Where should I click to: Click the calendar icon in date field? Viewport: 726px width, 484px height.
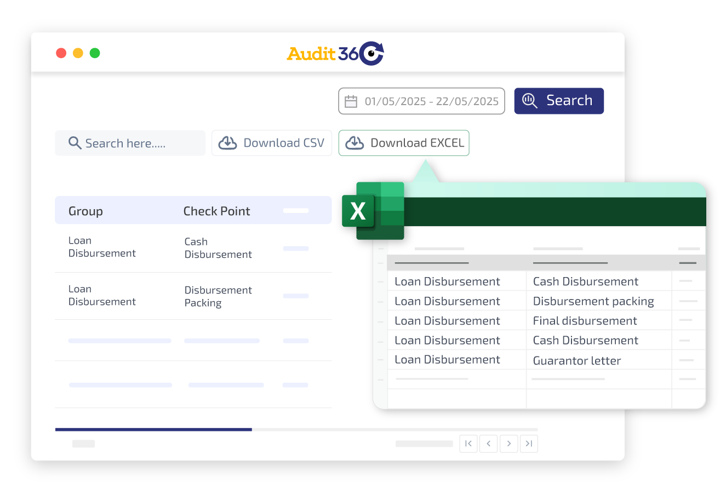point(351,101)
